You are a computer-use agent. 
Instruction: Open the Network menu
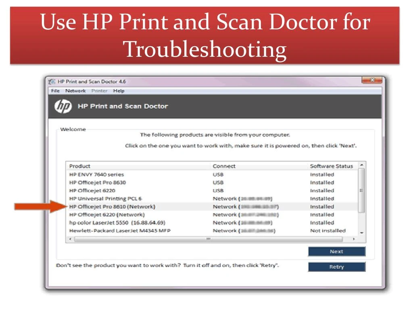coord(75,91)
